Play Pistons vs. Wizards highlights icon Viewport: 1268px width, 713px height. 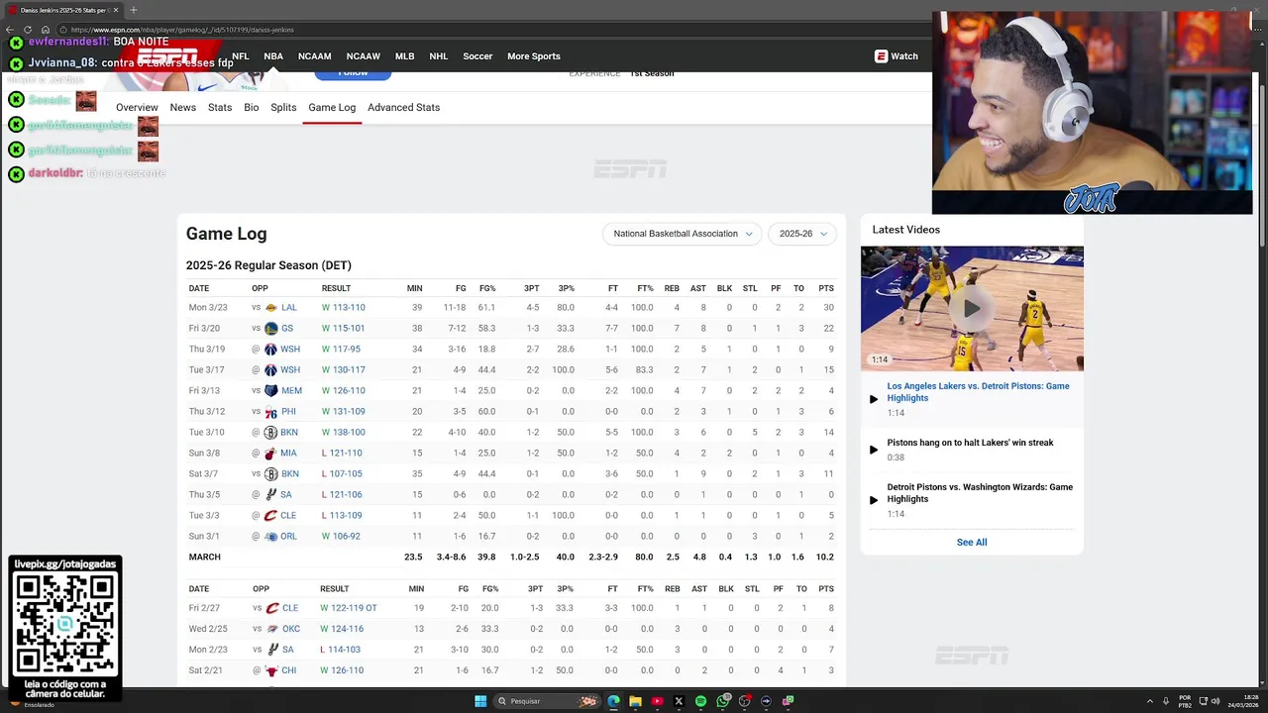point(874,500)
